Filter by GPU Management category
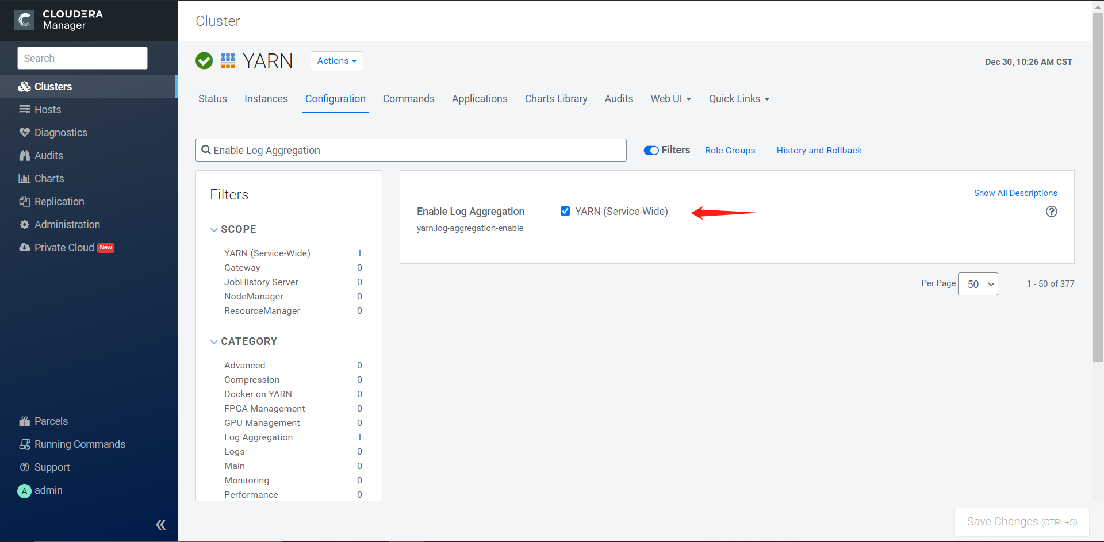The height and width of the screenshot is (542, 1104). click(x=262, y=423)
